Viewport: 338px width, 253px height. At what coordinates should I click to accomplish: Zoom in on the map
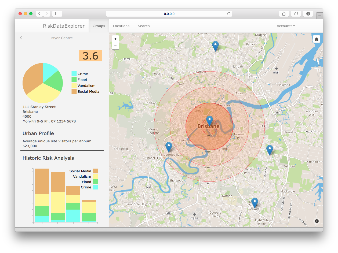[x=115, y=39]
